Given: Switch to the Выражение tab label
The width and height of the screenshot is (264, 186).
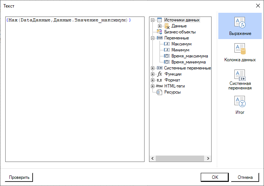Looking at the screenshot, I should click(240, 33).
